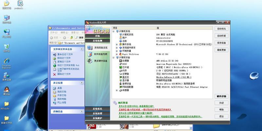Expand 详细信息 panel in Explorer
The width and height of the screenshot is (262, 131).
[82, 111]
